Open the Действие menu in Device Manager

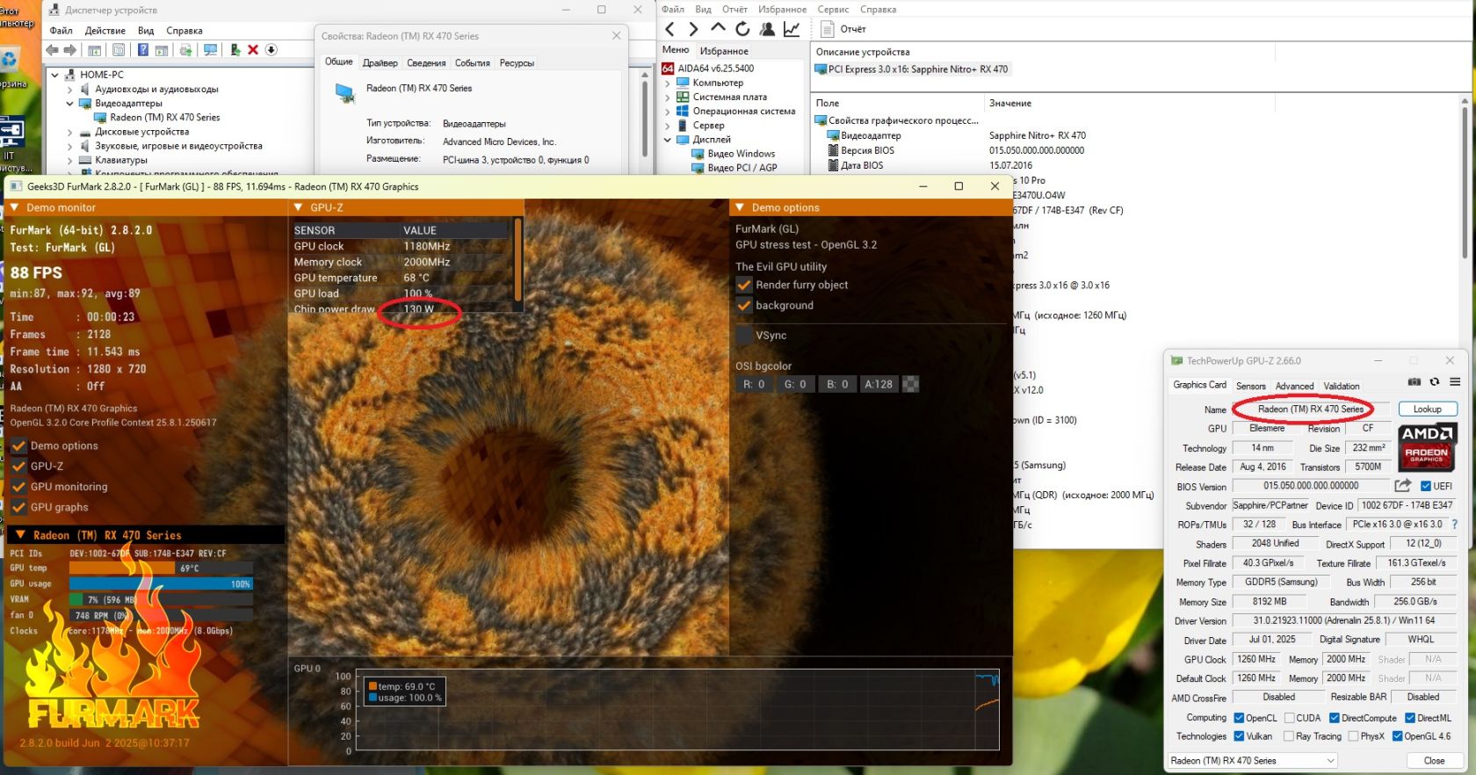[105, 31]
